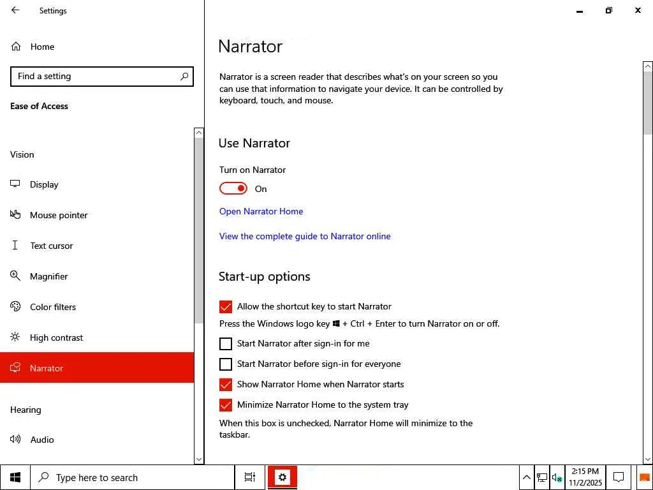
Task: Click the main panel scrollbar down arrow
Action: point(648,459)
